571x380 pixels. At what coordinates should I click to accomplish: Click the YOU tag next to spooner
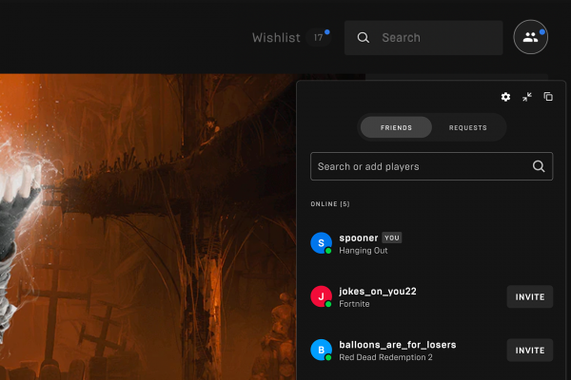[x=392, y=237]
